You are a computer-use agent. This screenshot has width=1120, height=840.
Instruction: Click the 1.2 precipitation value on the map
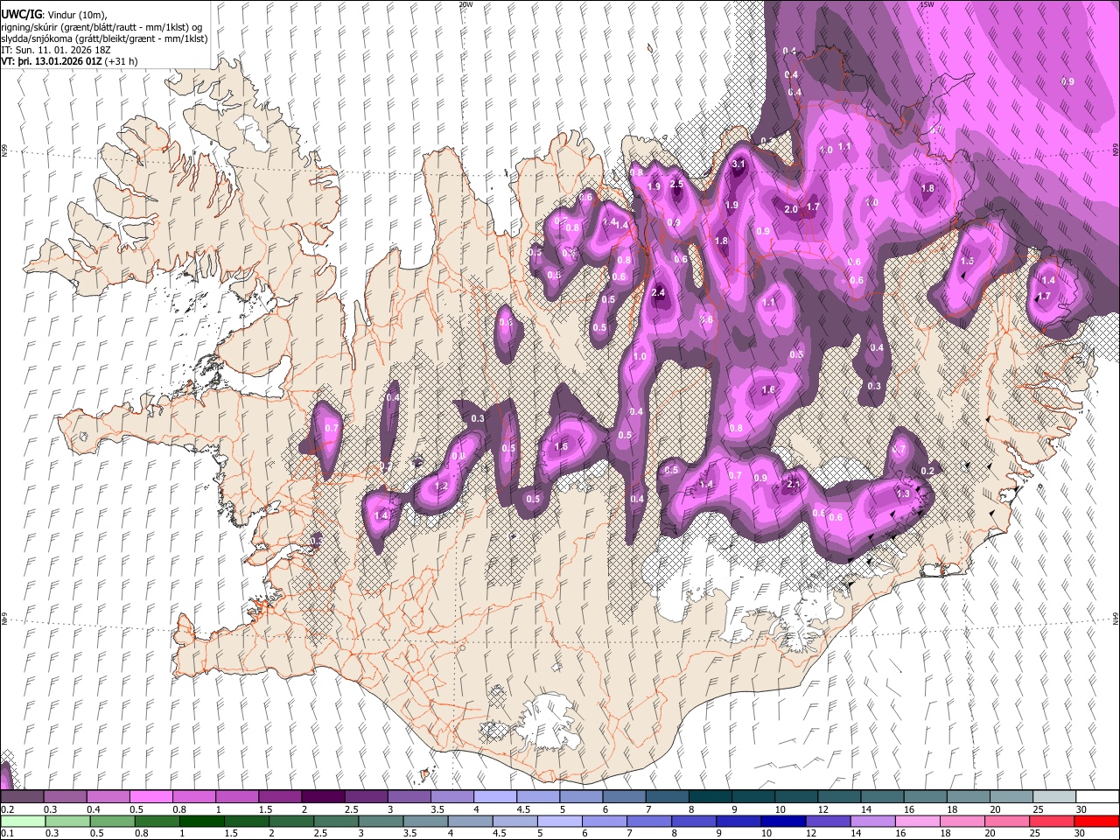[x=441, y=486]
